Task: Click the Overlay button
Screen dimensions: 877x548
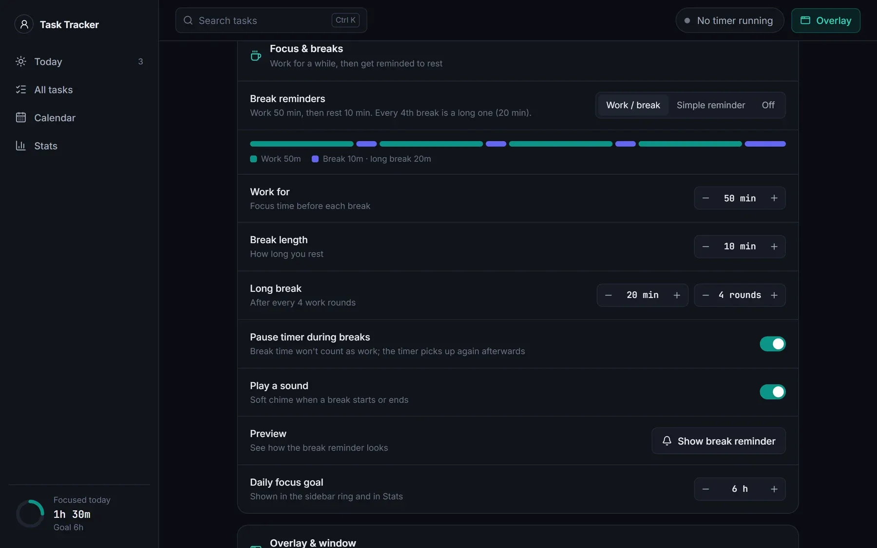Action: (x=825, y=20)
